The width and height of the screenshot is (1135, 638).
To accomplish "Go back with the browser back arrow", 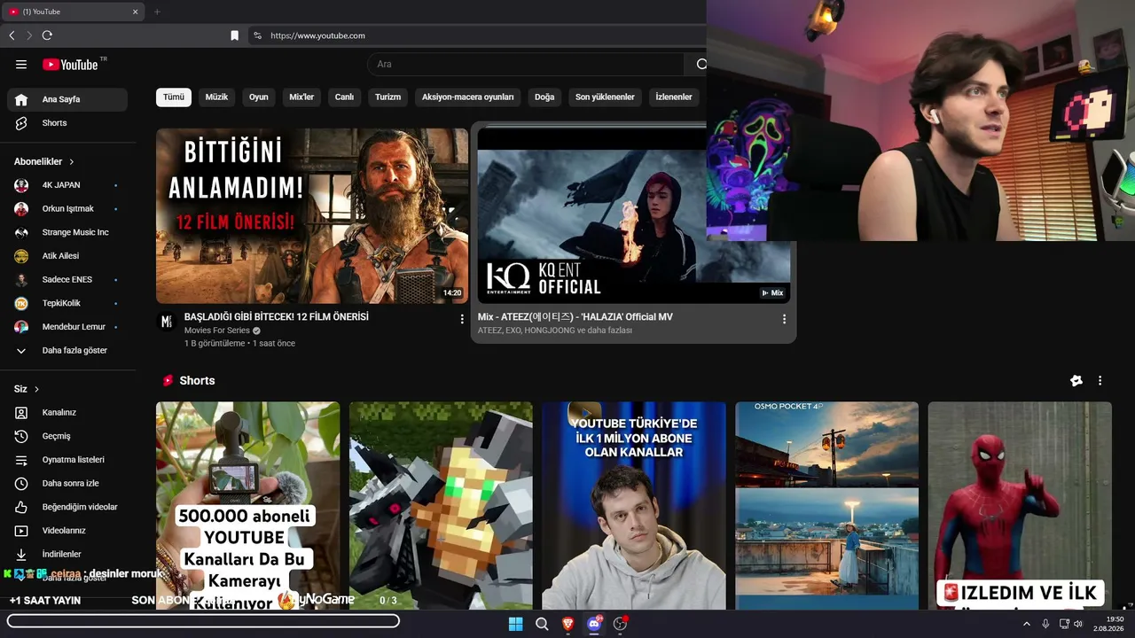I will (x=12, y=35).
